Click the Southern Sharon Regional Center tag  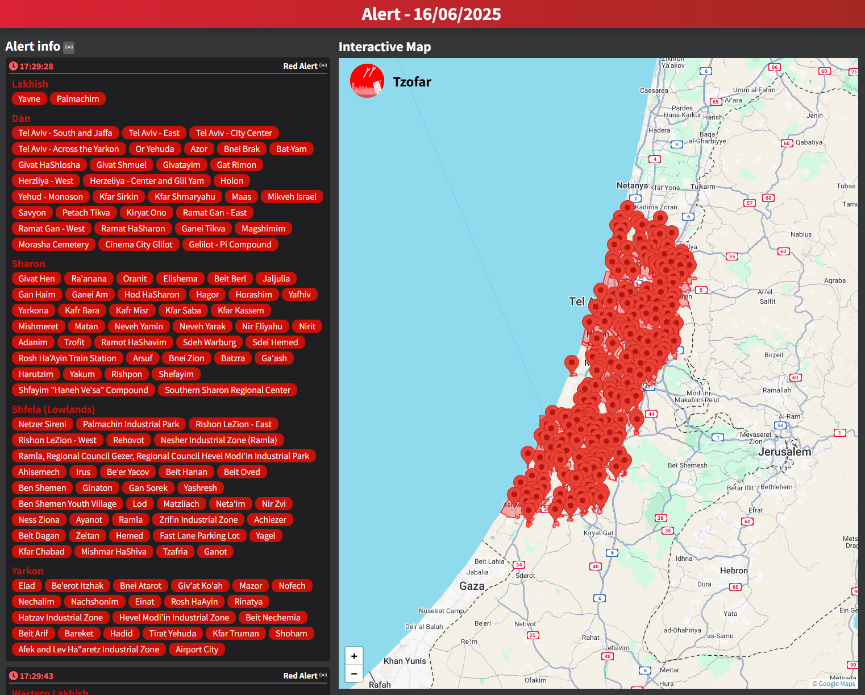[228, 390]
